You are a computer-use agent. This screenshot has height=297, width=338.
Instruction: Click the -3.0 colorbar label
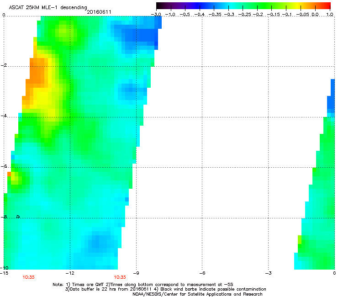click(156, 15)
